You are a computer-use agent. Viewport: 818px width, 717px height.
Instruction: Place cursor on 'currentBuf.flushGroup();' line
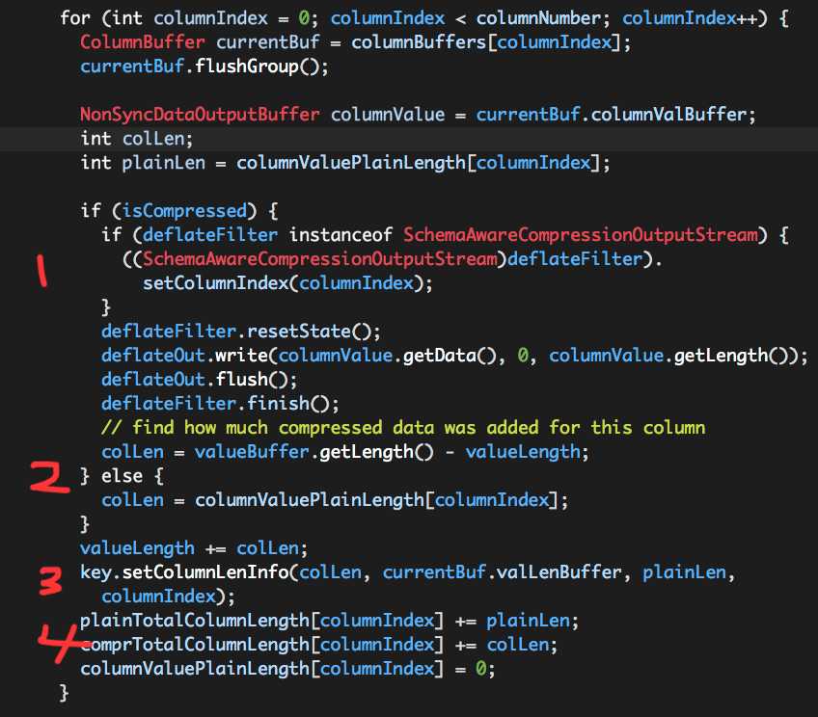pyautogui.click(x=204, y=66)
